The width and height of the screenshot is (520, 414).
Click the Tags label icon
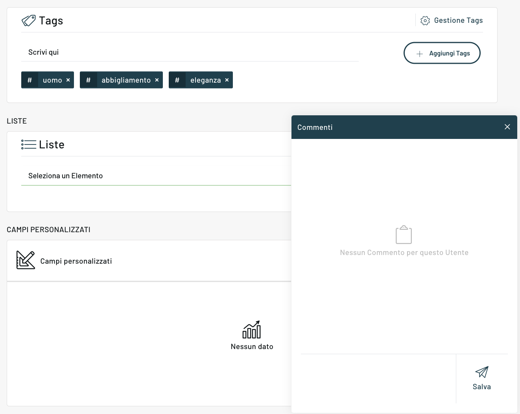click(28, 20)
